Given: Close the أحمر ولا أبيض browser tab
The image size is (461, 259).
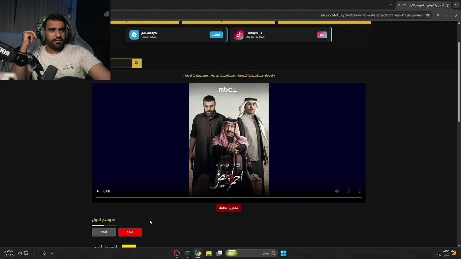Looking at the screenshot, I should point(399,5).
